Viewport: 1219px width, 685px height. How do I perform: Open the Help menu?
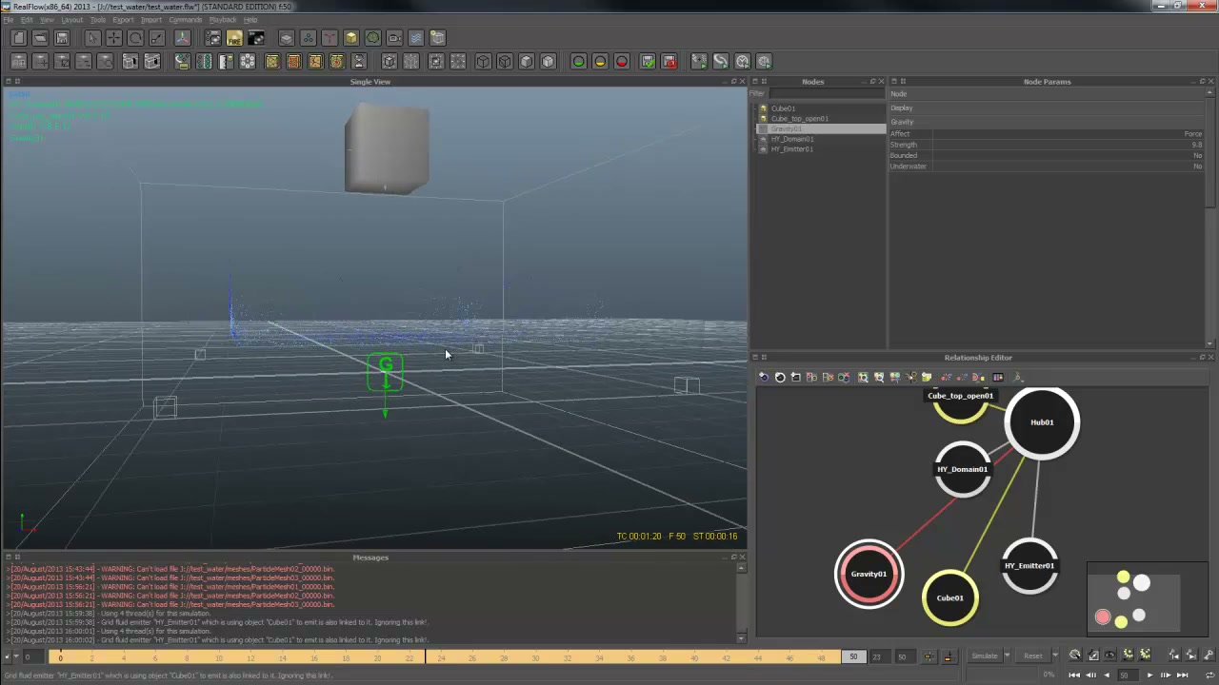pos(250,20)
